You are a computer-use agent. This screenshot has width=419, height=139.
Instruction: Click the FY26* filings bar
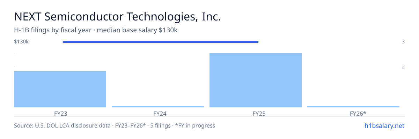tap(353, 107)
